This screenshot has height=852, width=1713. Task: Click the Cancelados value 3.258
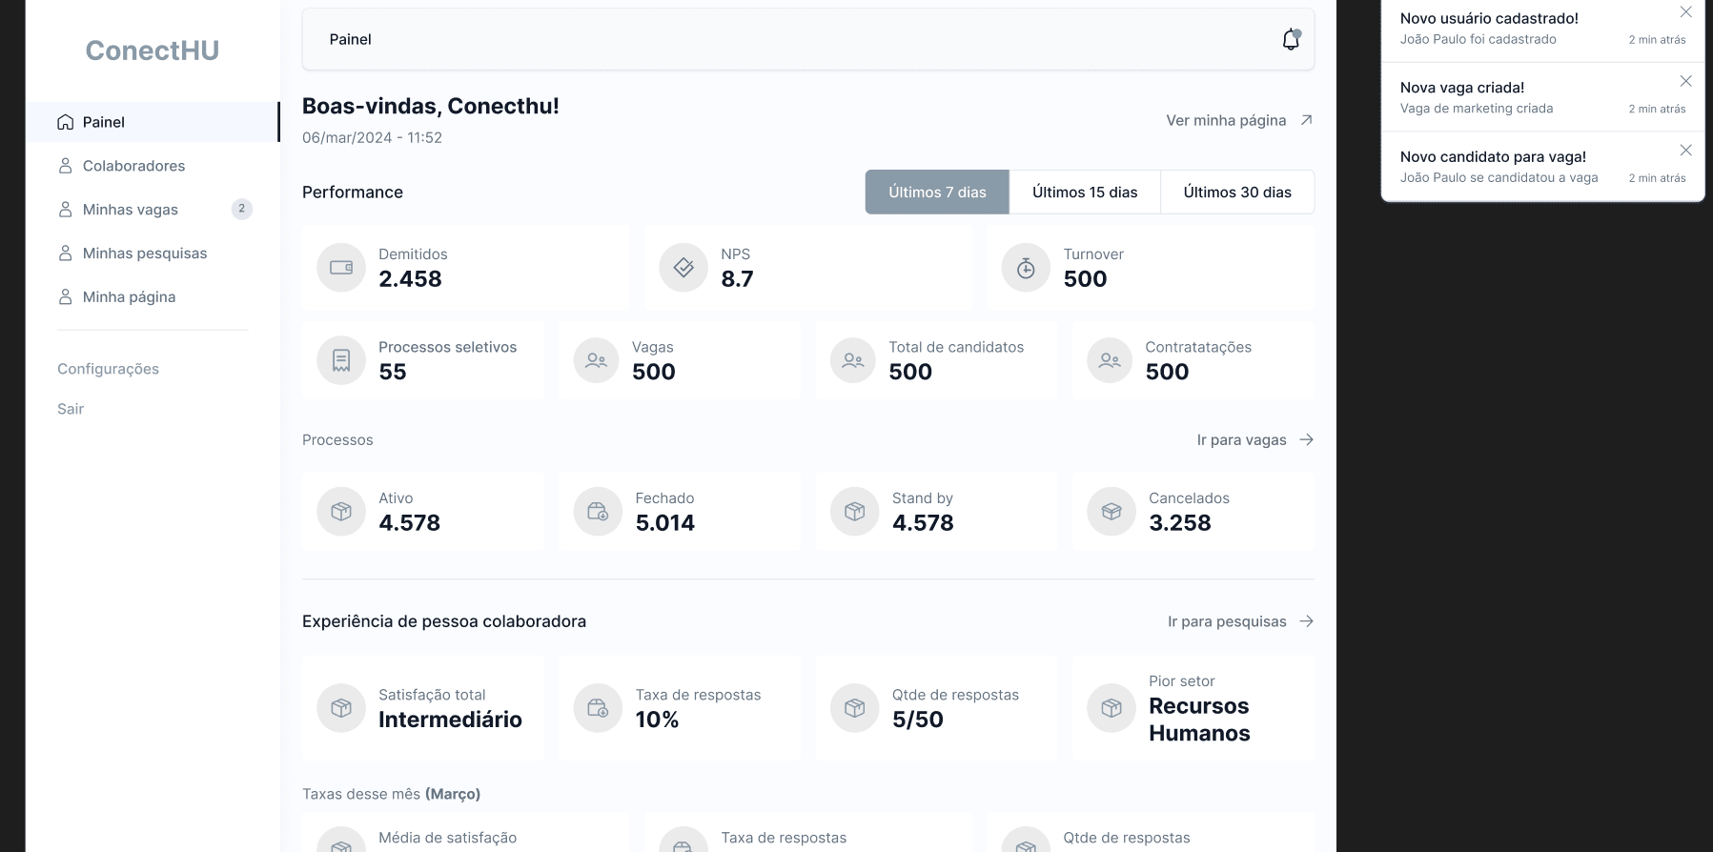[1180, 523]
